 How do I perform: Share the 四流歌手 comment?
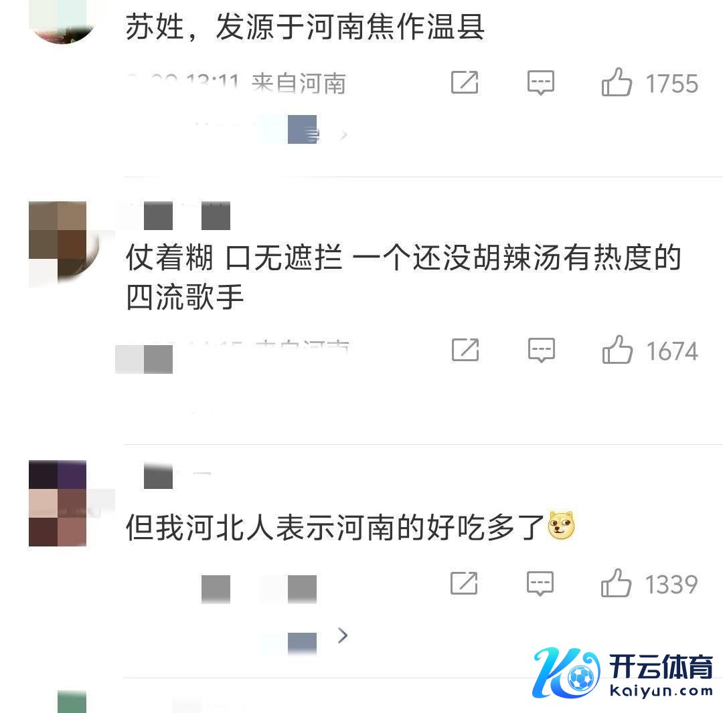pyautogui.click(x=465, y=350)
